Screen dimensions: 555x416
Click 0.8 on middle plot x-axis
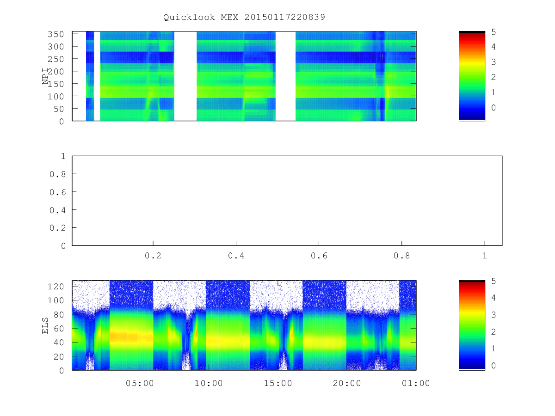pyautogui.click(x=401, y=256)
